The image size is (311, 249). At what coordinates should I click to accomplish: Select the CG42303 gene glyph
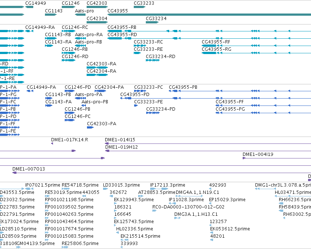coord(97,7)
